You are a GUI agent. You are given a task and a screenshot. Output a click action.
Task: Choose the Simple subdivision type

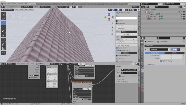pyautogui.click(x=174, y=53)
